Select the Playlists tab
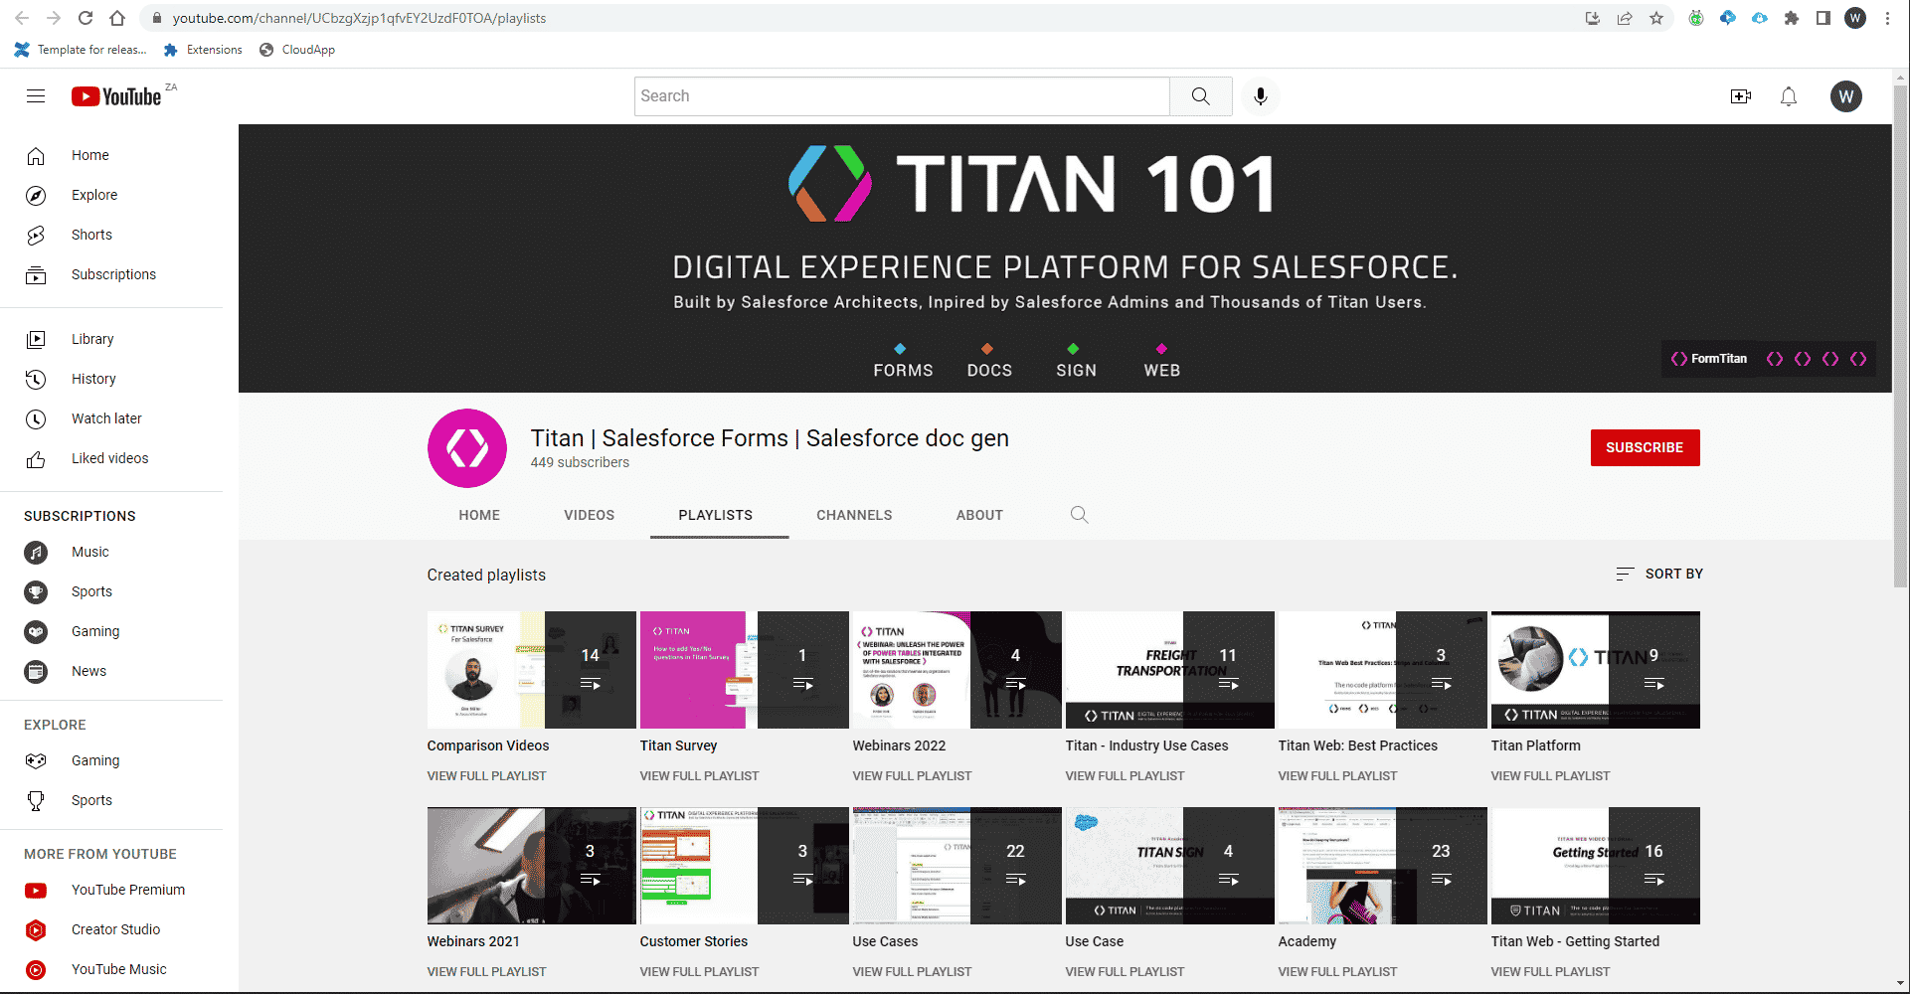Viewport: 1910px width, 994px height. click(x=716, y=515)
